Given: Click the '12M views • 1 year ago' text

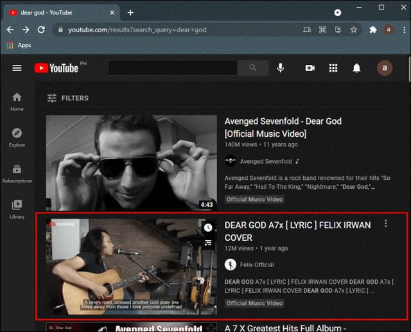Looking at the screenshot, I should (256, 249).
